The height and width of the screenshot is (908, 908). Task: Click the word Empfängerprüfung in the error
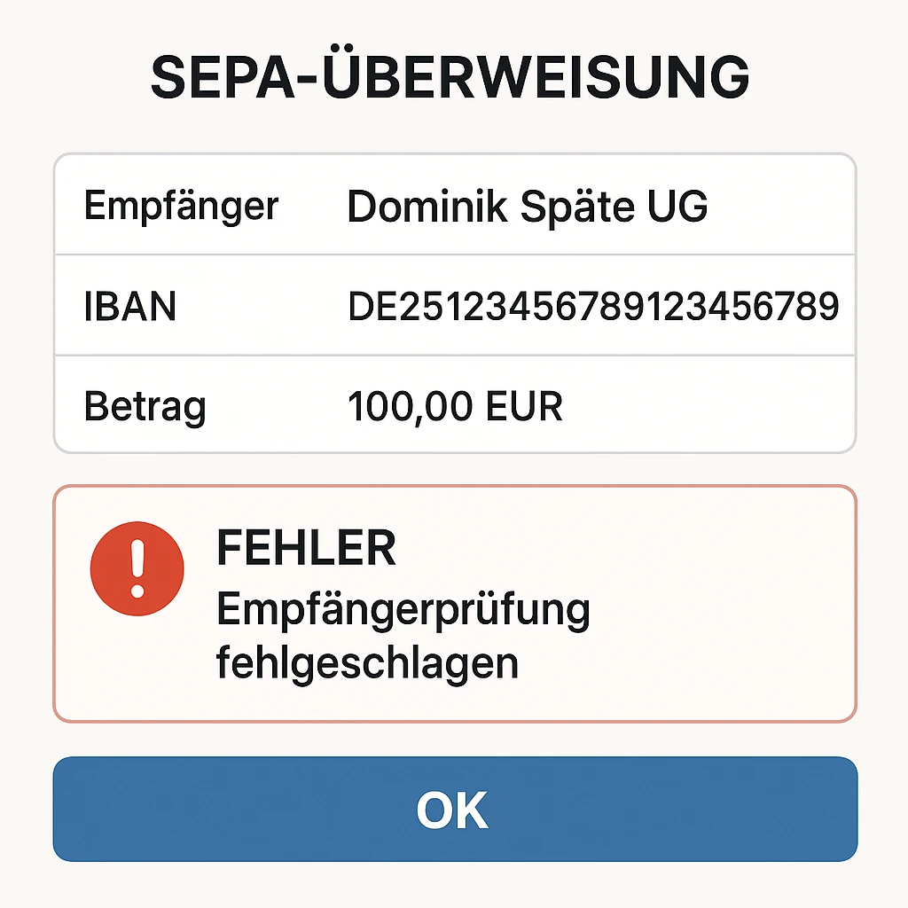tap(403, 611)
